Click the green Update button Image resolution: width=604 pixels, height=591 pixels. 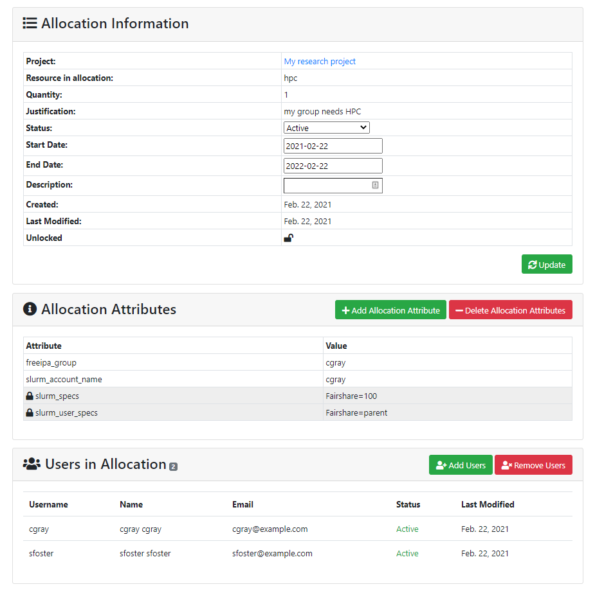click(547, 264)
